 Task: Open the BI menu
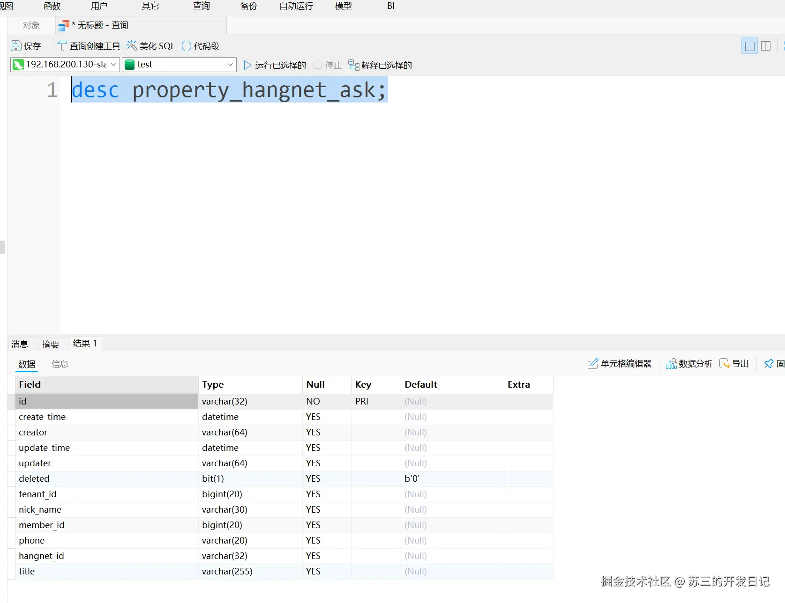[391, 6]
